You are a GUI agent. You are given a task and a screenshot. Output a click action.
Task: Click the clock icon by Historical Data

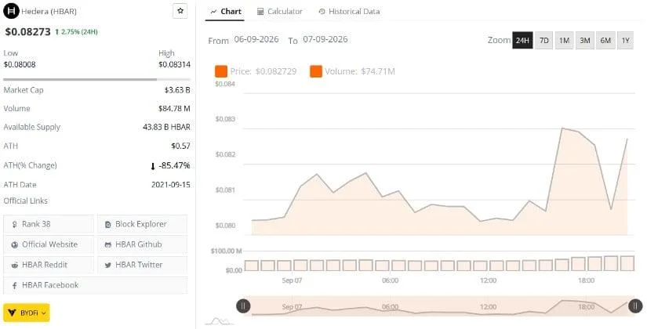322,12
